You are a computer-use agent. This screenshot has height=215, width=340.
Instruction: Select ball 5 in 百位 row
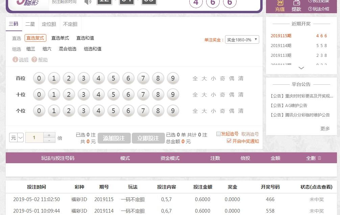coord(113,79)
